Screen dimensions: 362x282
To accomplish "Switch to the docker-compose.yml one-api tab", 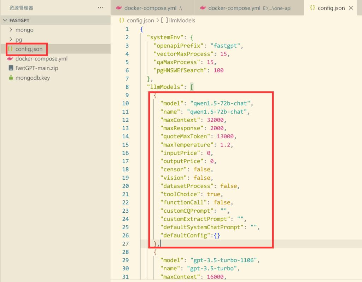I will [249, 8].
